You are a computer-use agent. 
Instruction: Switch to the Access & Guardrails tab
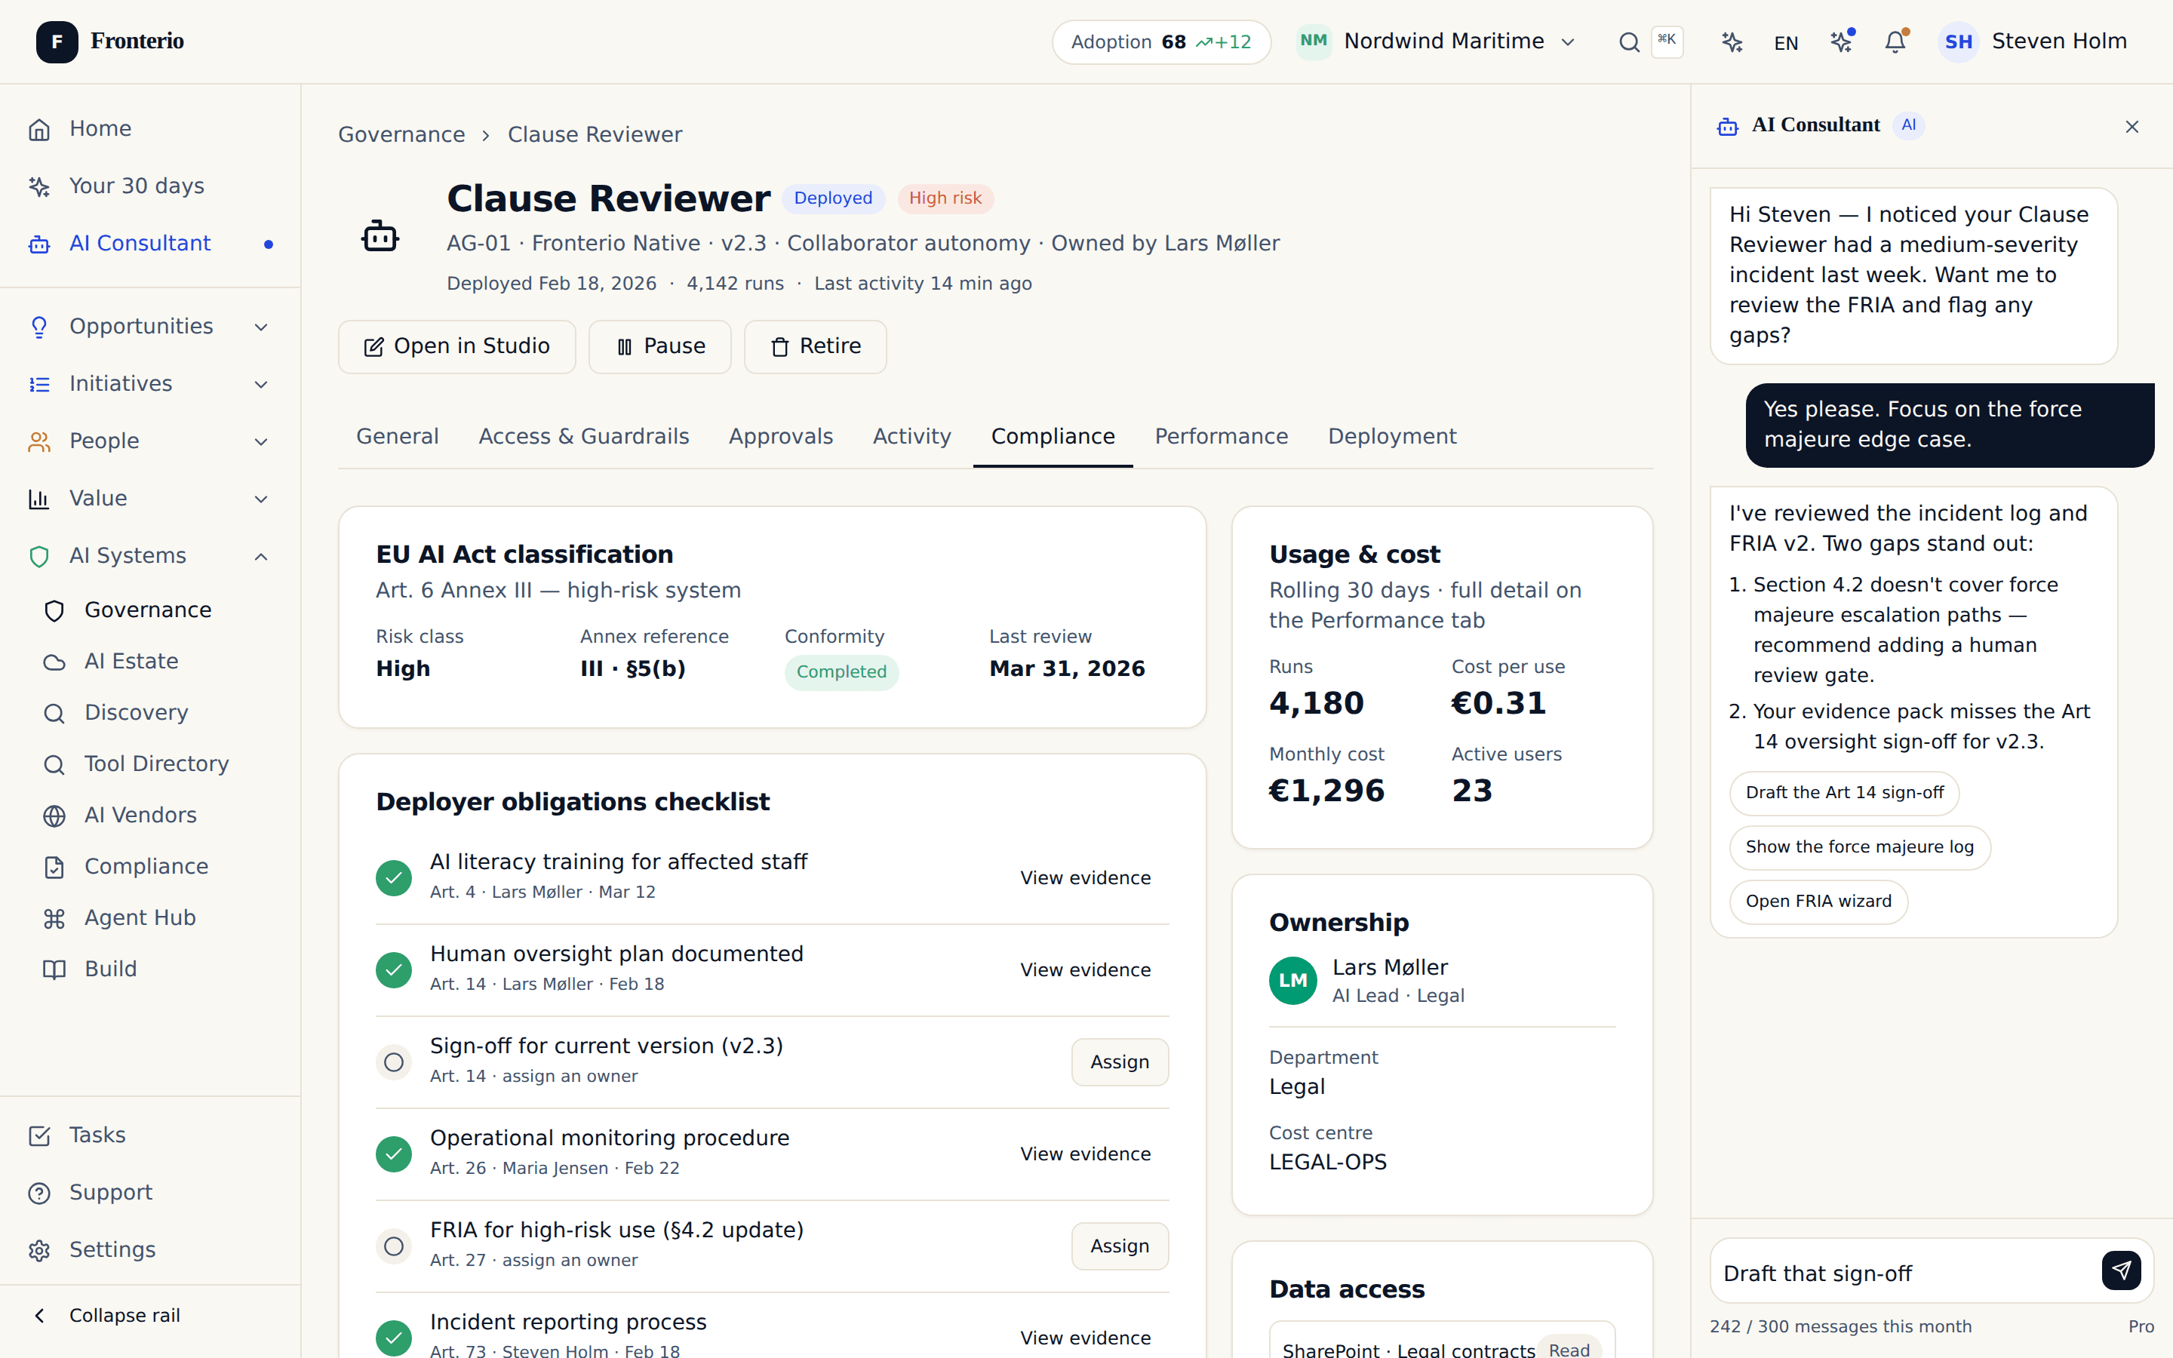click(x=584, y=437)
